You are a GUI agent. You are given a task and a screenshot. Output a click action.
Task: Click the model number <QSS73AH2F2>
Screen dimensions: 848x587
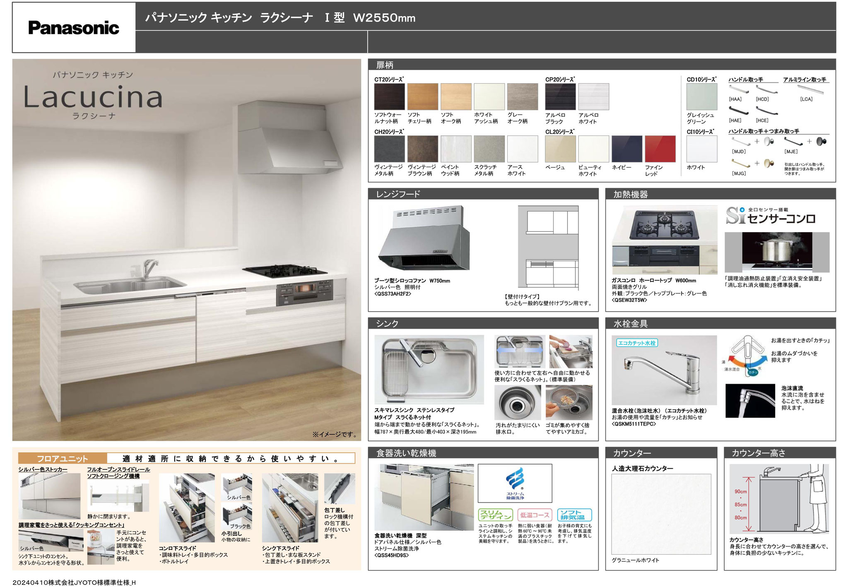393,294
